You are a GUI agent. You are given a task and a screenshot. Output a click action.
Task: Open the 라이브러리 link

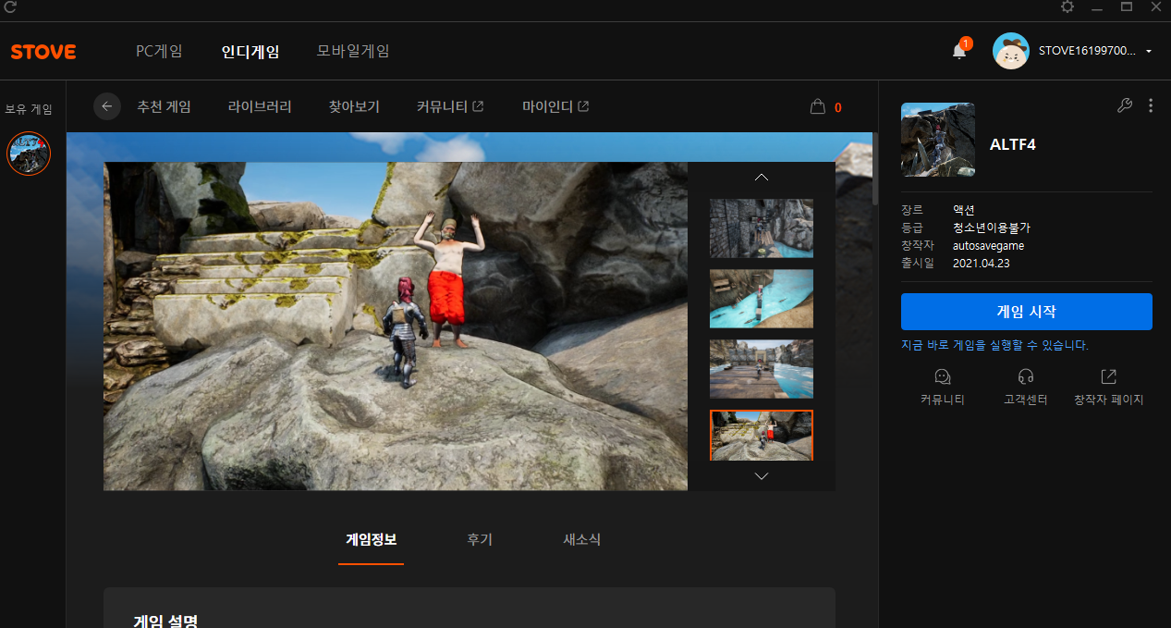pos(260,106)
